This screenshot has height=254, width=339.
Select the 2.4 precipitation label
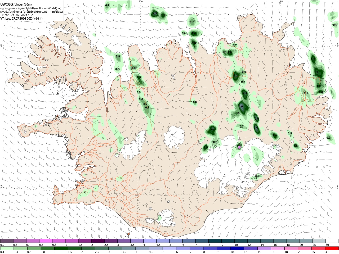click(x=245, y=93)
